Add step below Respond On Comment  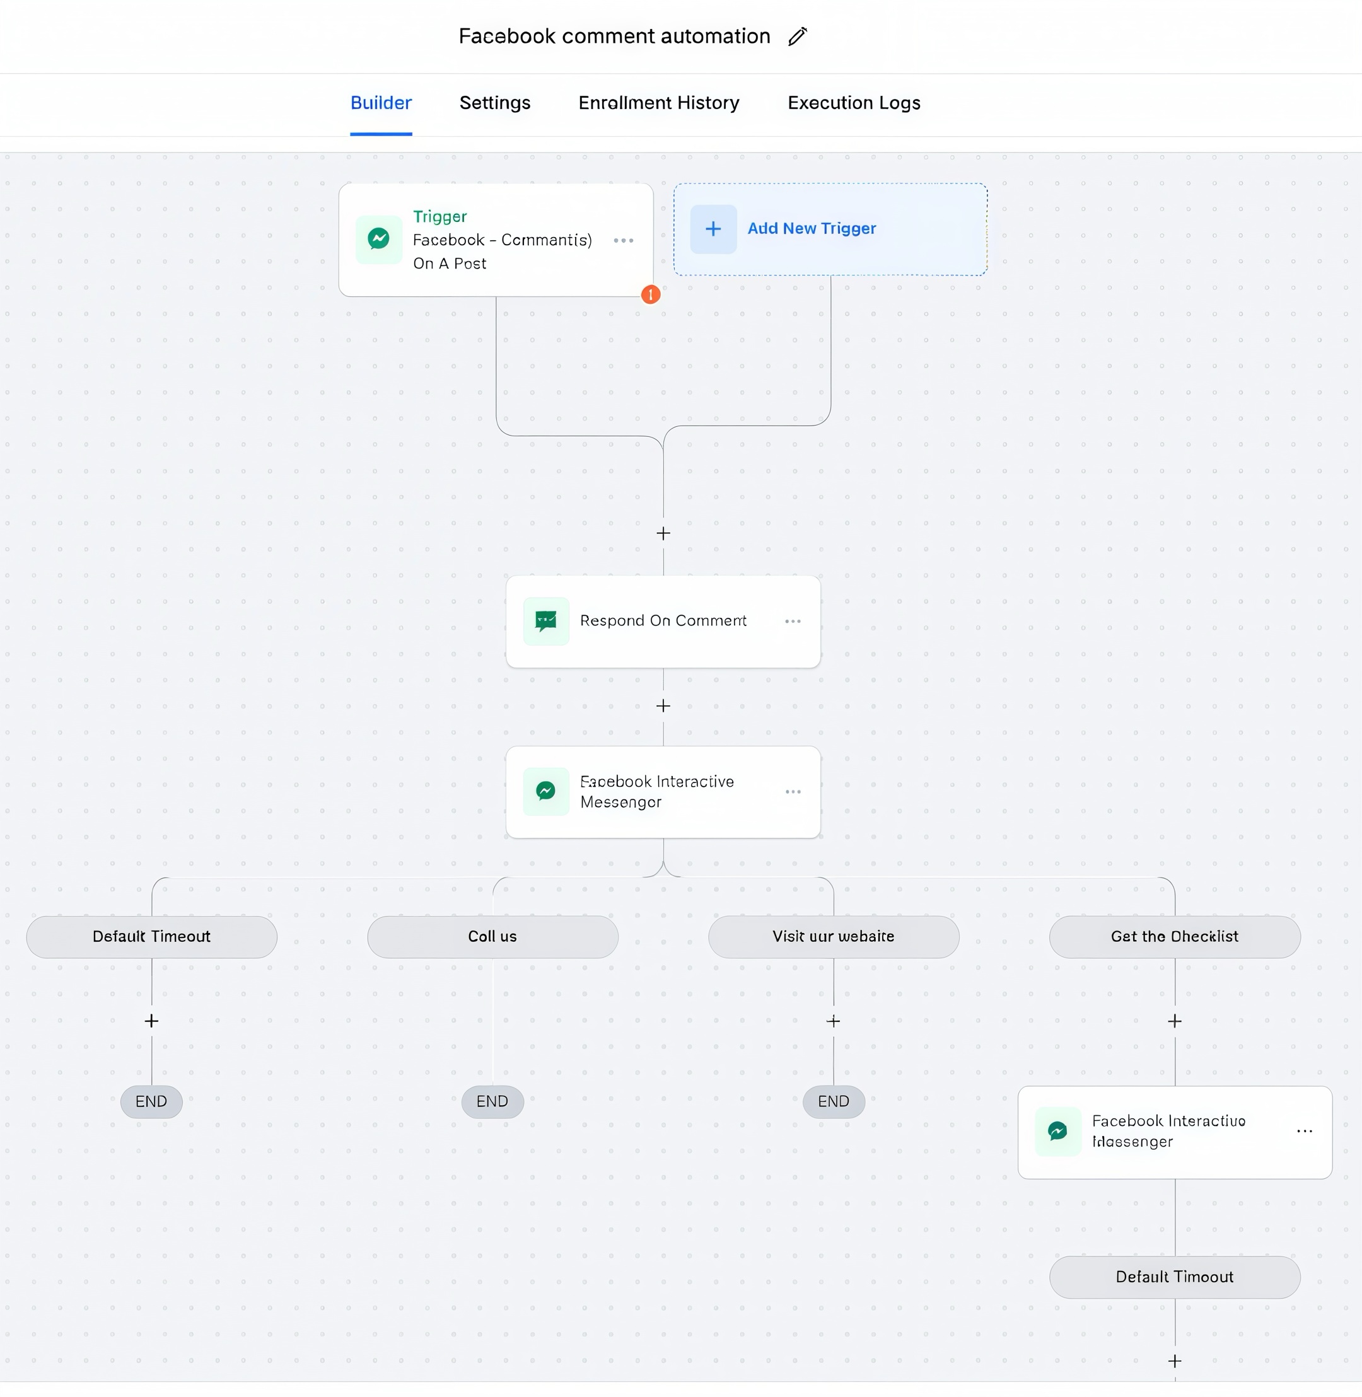click(663, 706)
